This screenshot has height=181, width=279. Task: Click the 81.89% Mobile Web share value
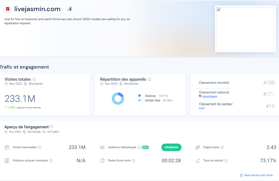coord(168,101)
